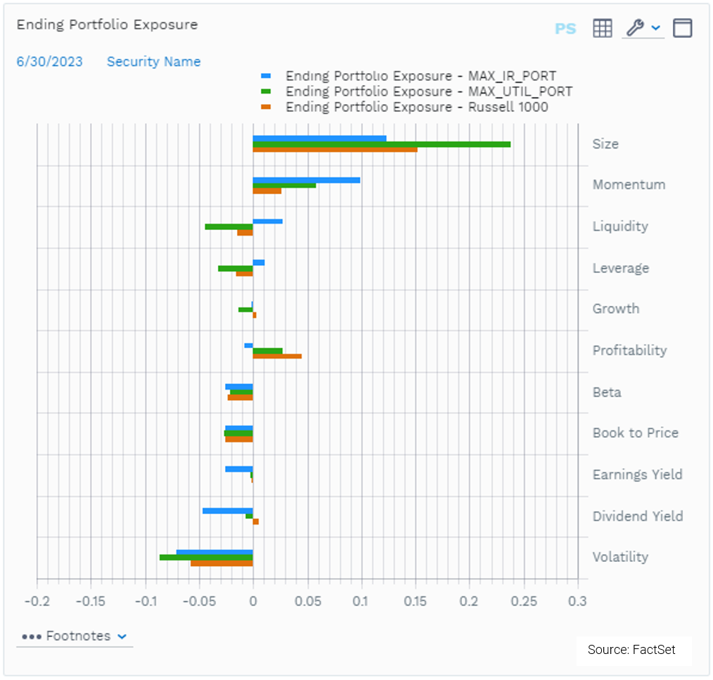Click the Source: FactSet label
The height and width of the screenshot is (680, 713).
coord(634,650)
